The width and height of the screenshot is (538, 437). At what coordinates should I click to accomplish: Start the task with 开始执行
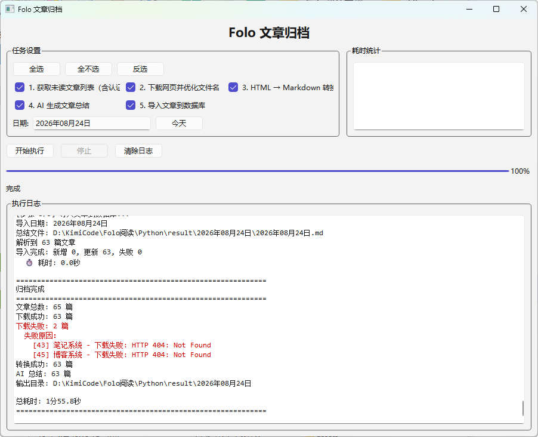(30, 151)
